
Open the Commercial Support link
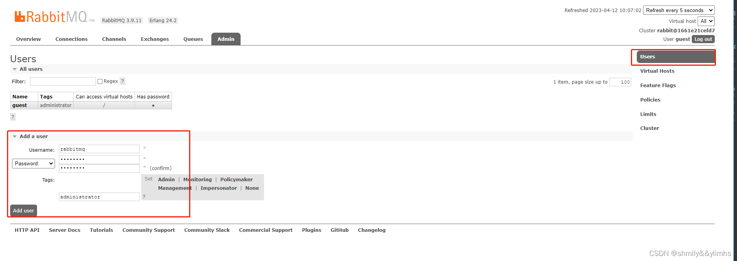point(266,230)
